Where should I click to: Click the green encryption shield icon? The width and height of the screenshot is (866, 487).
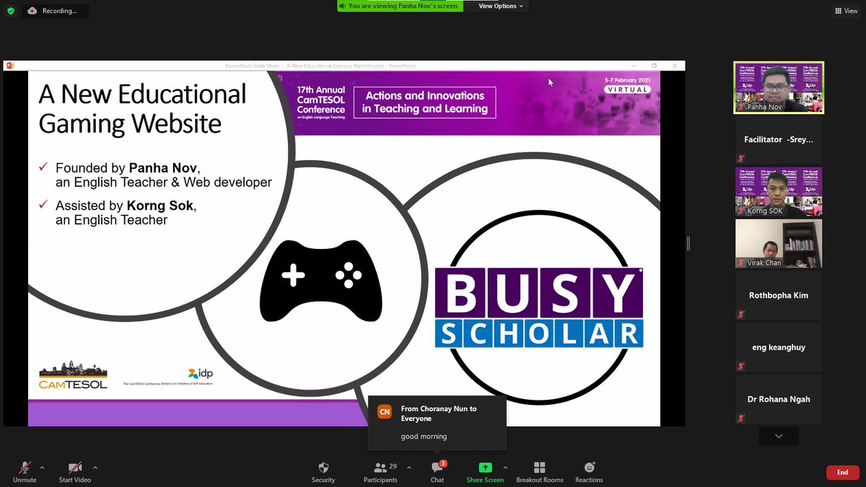tap(11, 11)
